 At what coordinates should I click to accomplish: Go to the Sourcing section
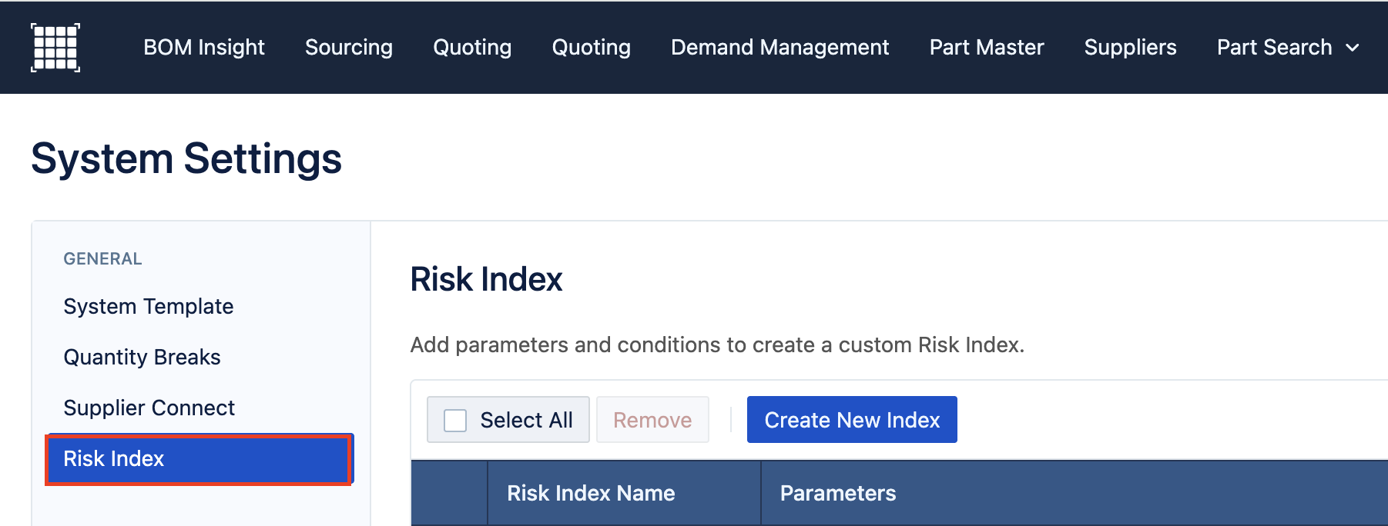(349, 48)
